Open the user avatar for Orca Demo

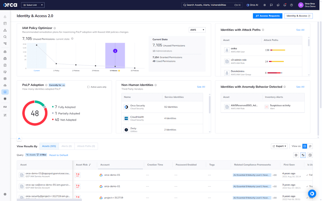(x=301, y=5)
